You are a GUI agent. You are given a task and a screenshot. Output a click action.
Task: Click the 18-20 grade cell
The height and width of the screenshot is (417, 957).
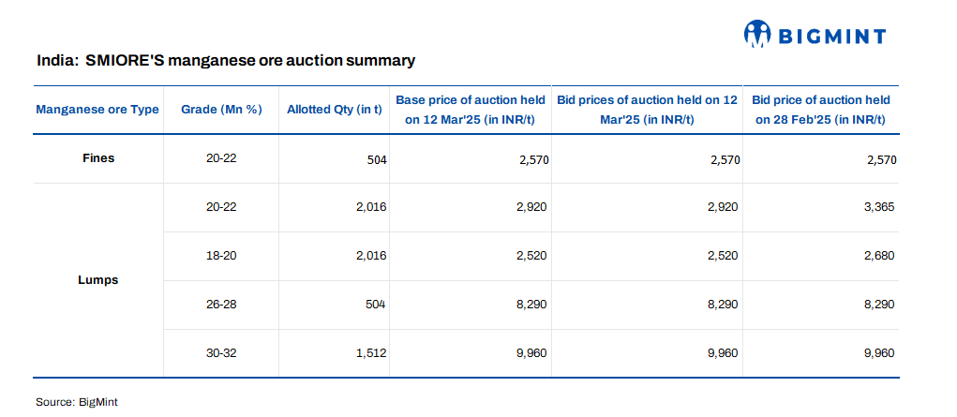pos(221,256)
